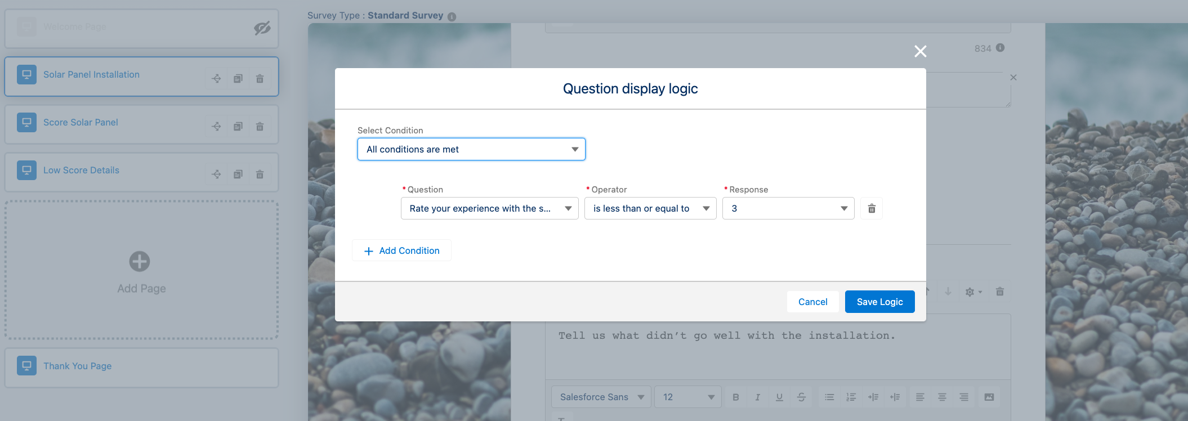Delete the Score Solar Panel page
This screenshot has height=421, width=1188.
pos(260,126)
